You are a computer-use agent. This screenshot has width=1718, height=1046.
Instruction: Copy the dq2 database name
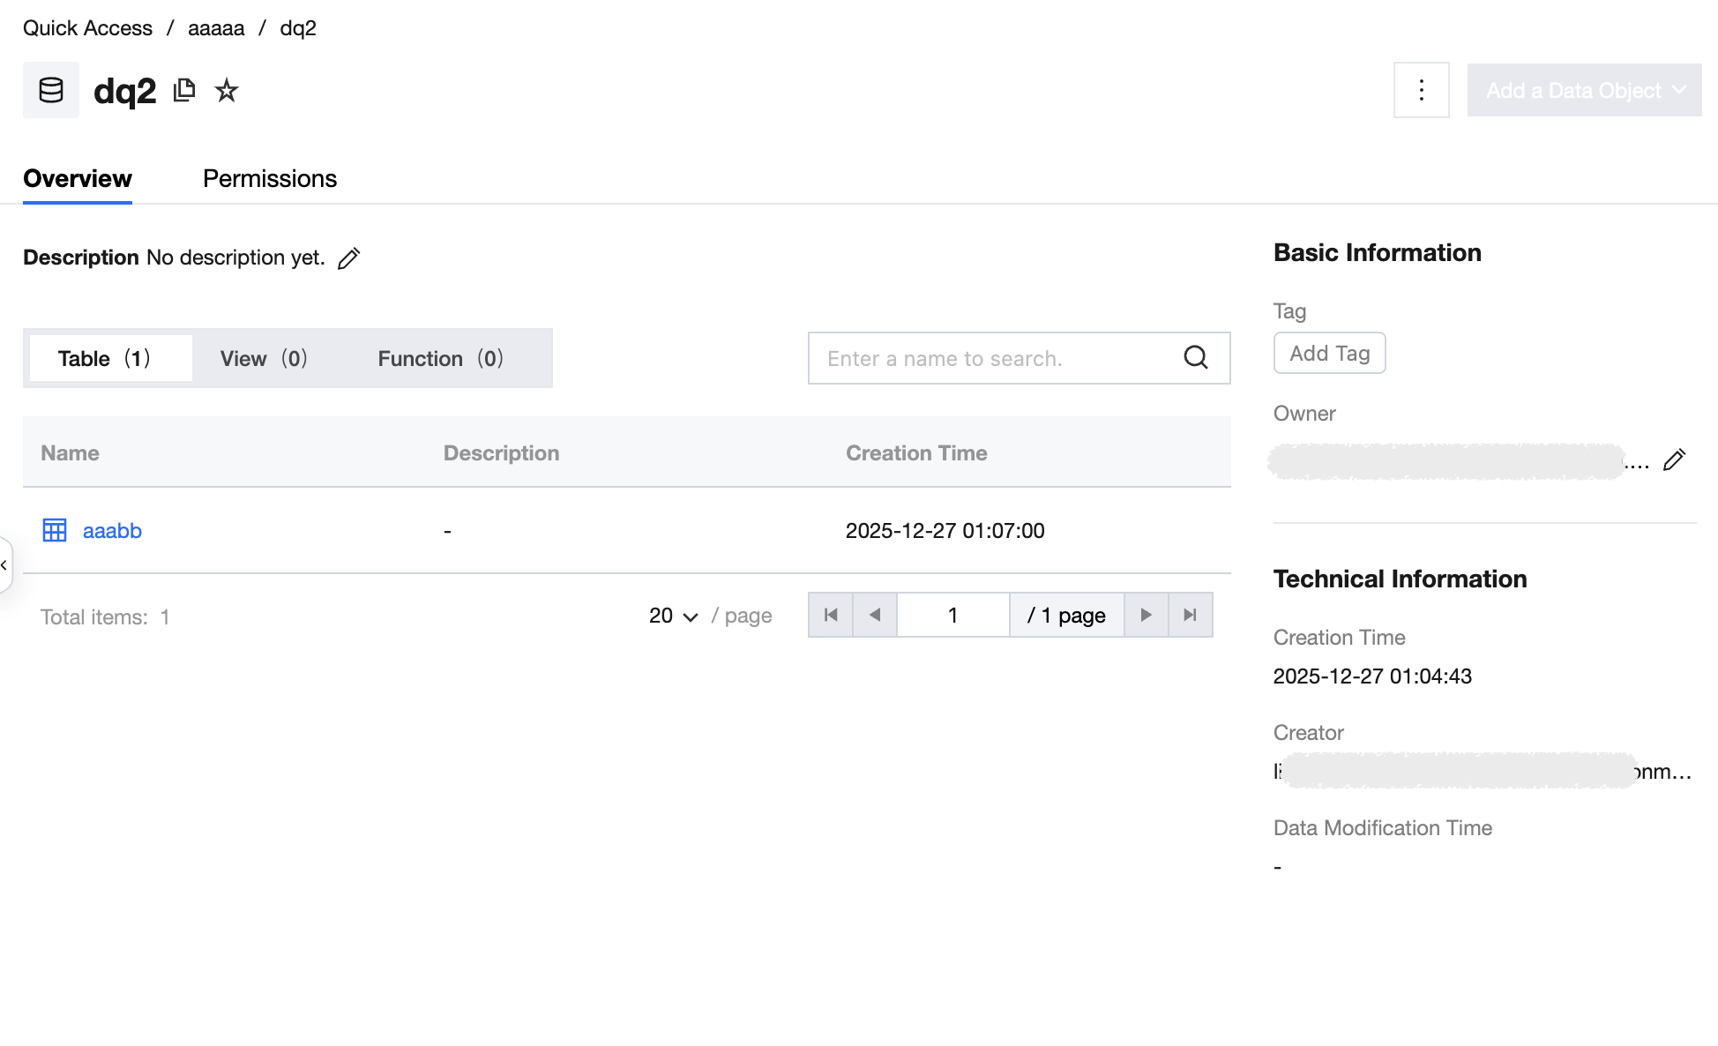[184, 90]
